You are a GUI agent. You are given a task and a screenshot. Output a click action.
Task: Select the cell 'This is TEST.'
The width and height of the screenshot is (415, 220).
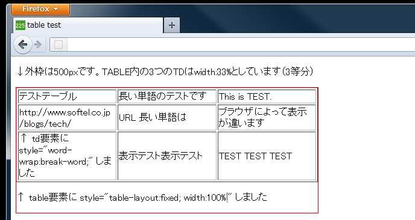pyautogui.click(x=267, y=97)
